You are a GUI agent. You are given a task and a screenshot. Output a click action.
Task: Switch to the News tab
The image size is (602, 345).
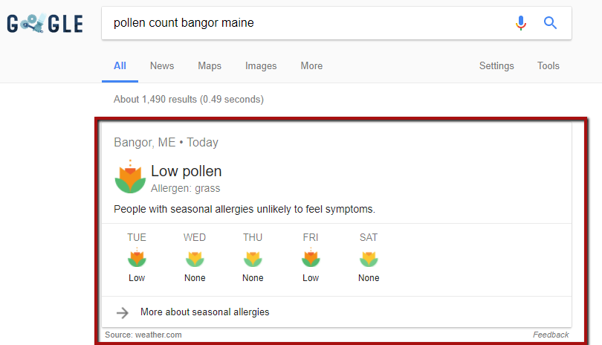coord(162,65)
